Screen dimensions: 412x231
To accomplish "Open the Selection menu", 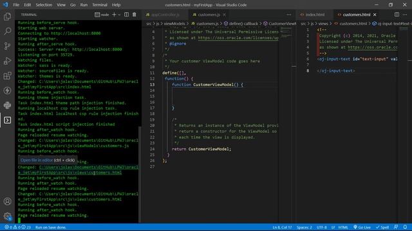I will [x=44, y=4].
